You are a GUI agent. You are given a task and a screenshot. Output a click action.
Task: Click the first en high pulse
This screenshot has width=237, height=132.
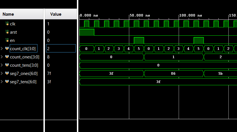tap(139, 40)
